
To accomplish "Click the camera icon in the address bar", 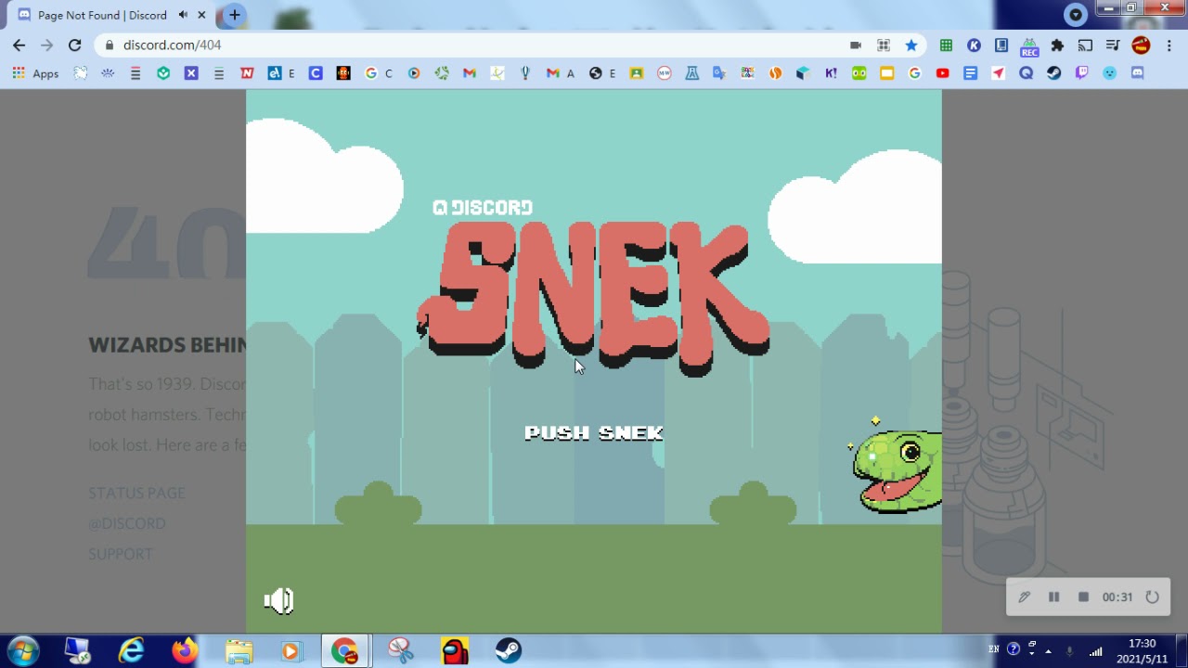I will pyautogui.click(x=856, y=45).
